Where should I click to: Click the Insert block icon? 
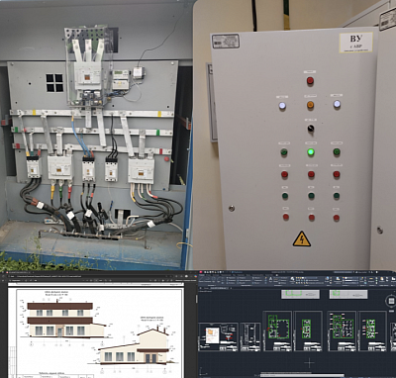click(x=327, y=279)
